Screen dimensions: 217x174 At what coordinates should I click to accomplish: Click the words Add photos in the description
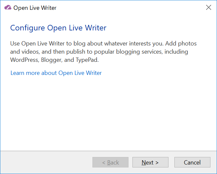pyautogui.click(x=181, y=43)
